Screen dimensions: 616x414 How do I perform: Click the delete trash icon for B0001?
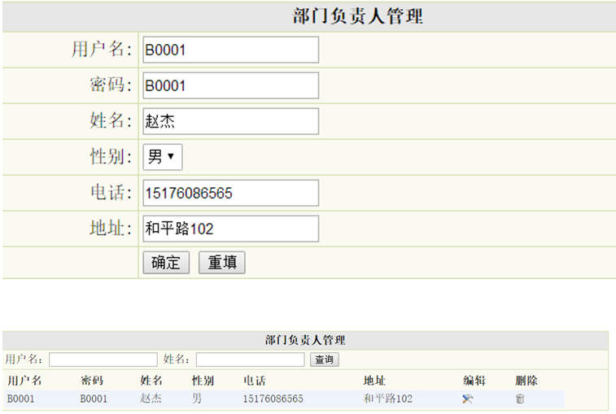click(x=520, y=399)
